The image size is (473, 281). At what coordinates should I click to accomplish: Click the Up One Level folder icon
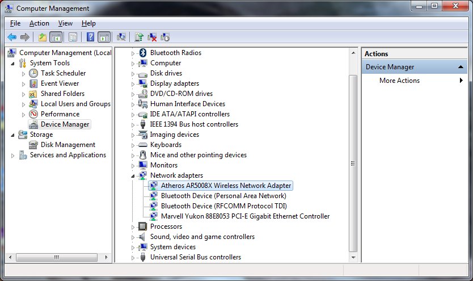43,37
